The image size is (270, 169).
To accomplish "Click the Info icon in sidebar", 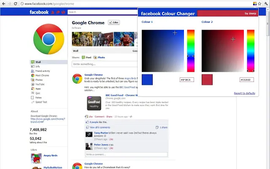I will coord(32,66).
